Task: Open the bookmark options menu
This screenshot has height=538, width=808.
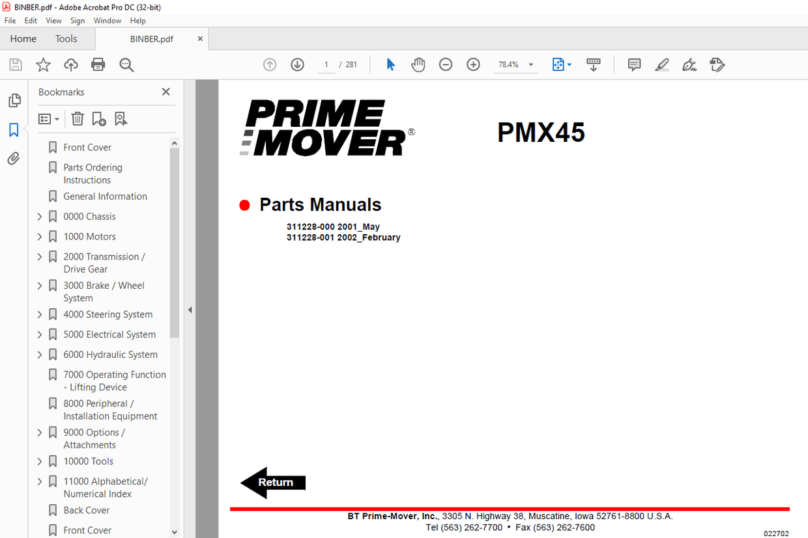Action: click(x=48, y=118)
